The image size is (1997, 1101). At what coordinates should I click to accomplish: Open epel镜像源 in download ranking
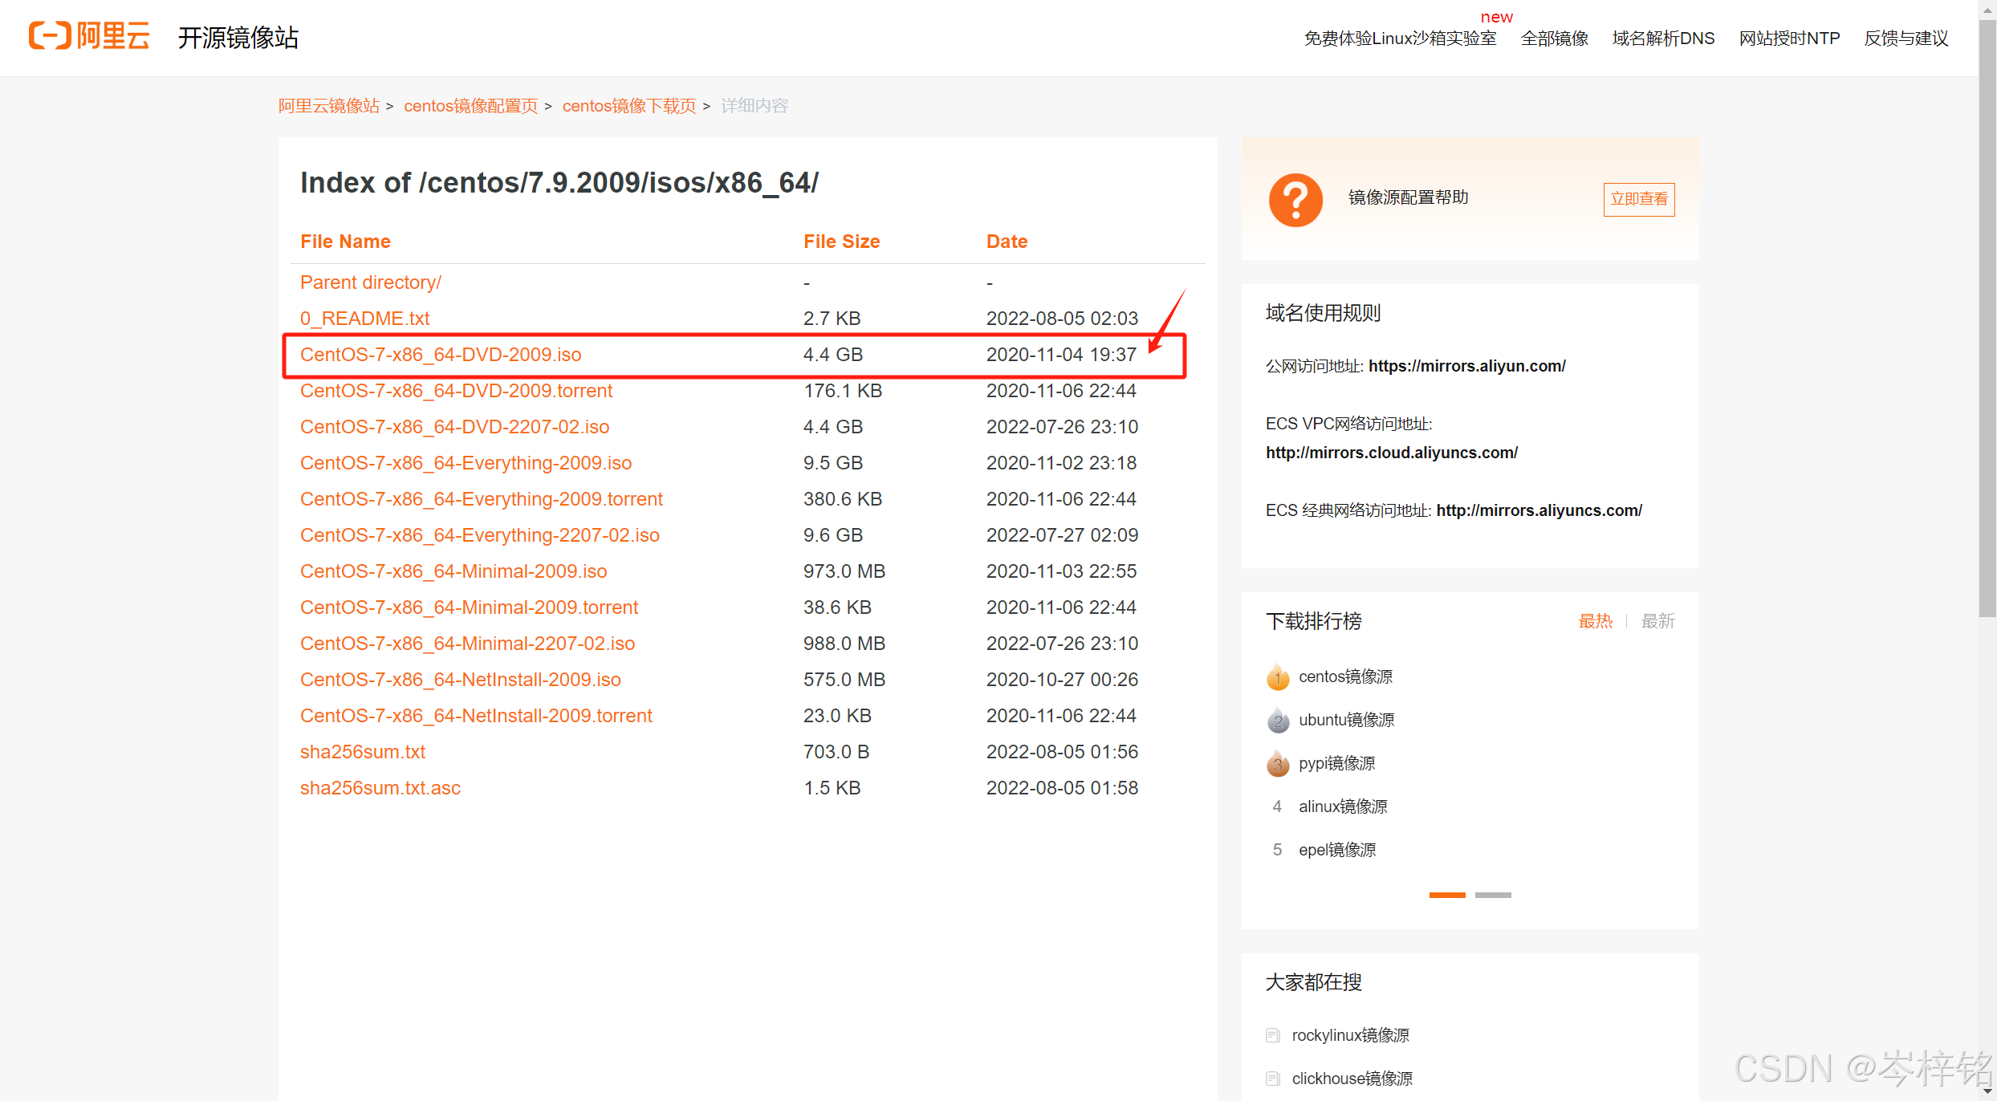[1337, 850]
